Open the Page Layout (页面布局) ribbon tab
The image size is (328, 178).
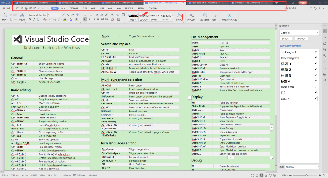click(x=73, y=9)
